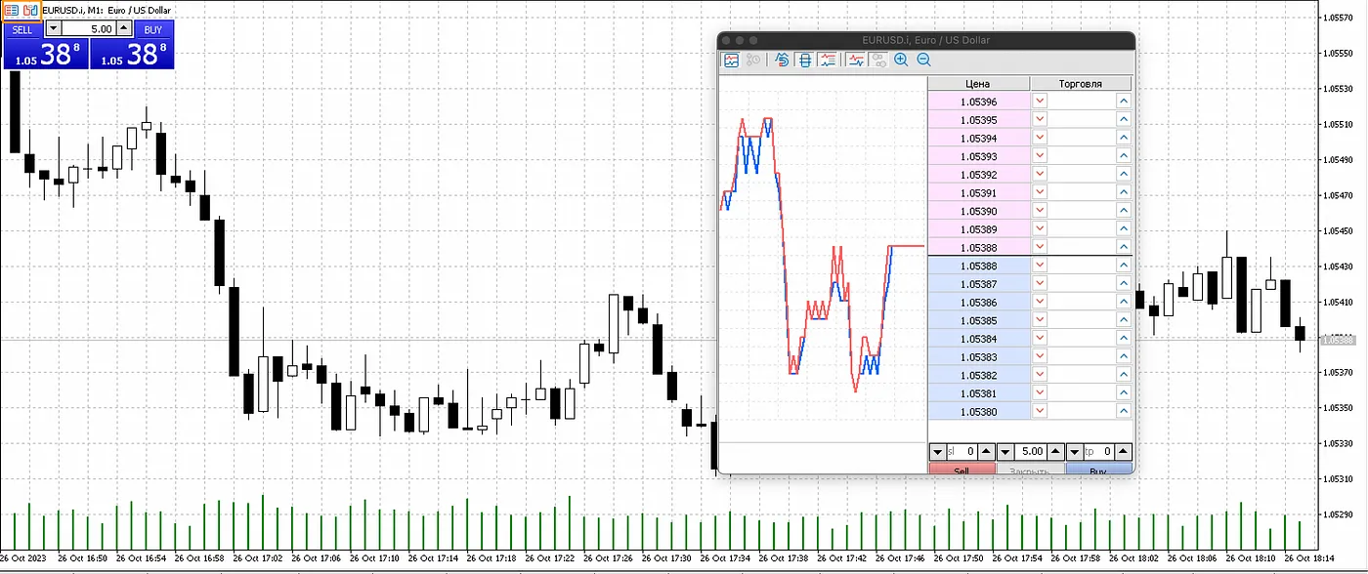Select the blue bid 1.05388 price cell
The image size is (1368, 574).
pos(978,266)
